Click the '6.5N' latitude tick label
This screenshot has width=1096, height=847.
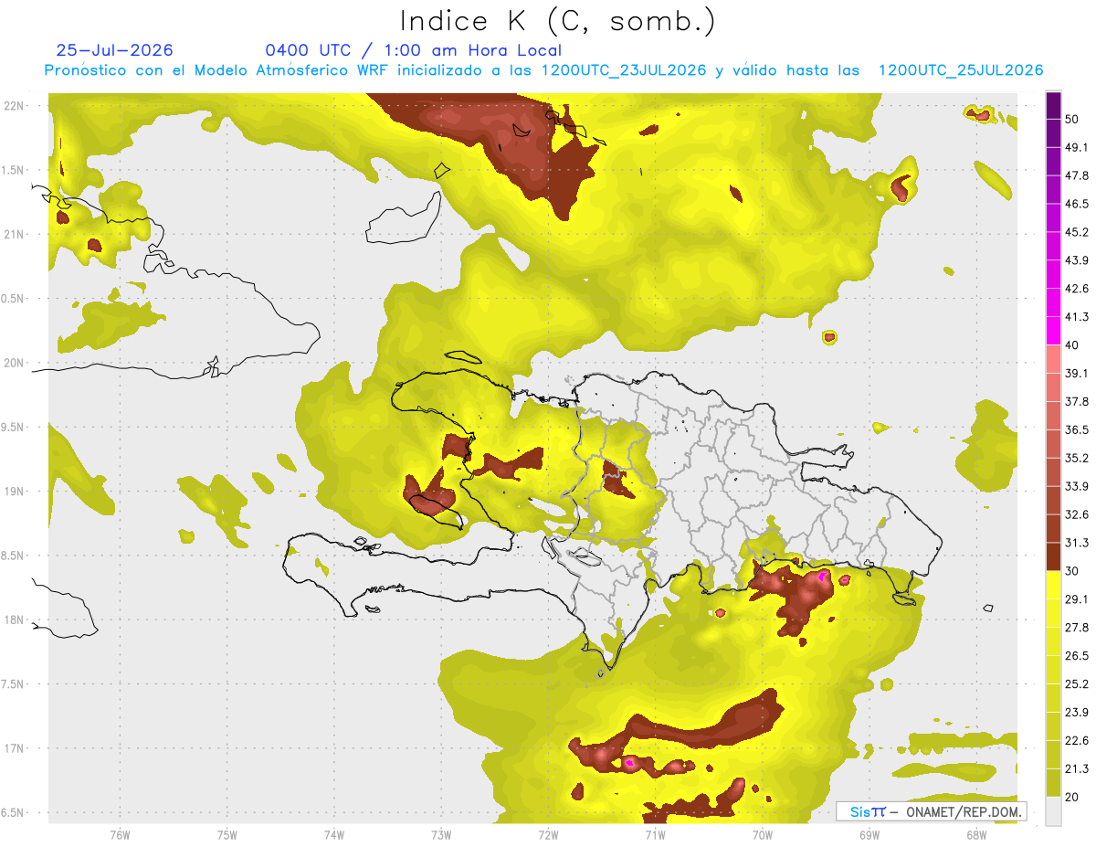point(14,812)
